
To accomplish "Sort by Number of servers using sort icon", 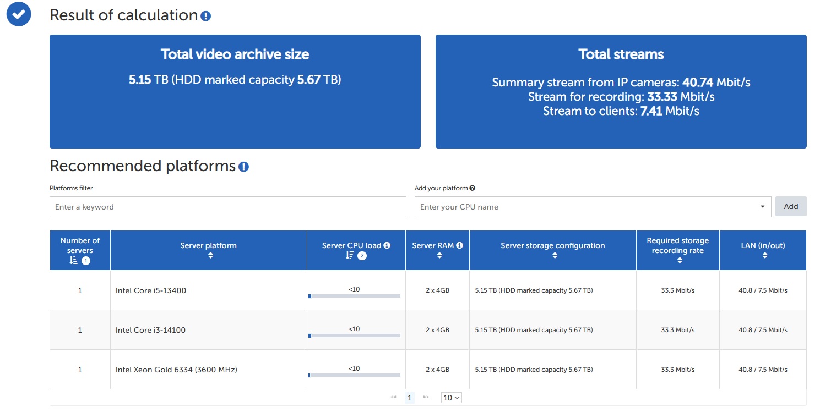I will [x=74, y=261].
